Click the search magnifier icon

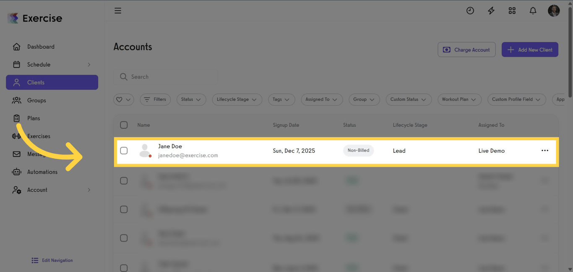123,77
